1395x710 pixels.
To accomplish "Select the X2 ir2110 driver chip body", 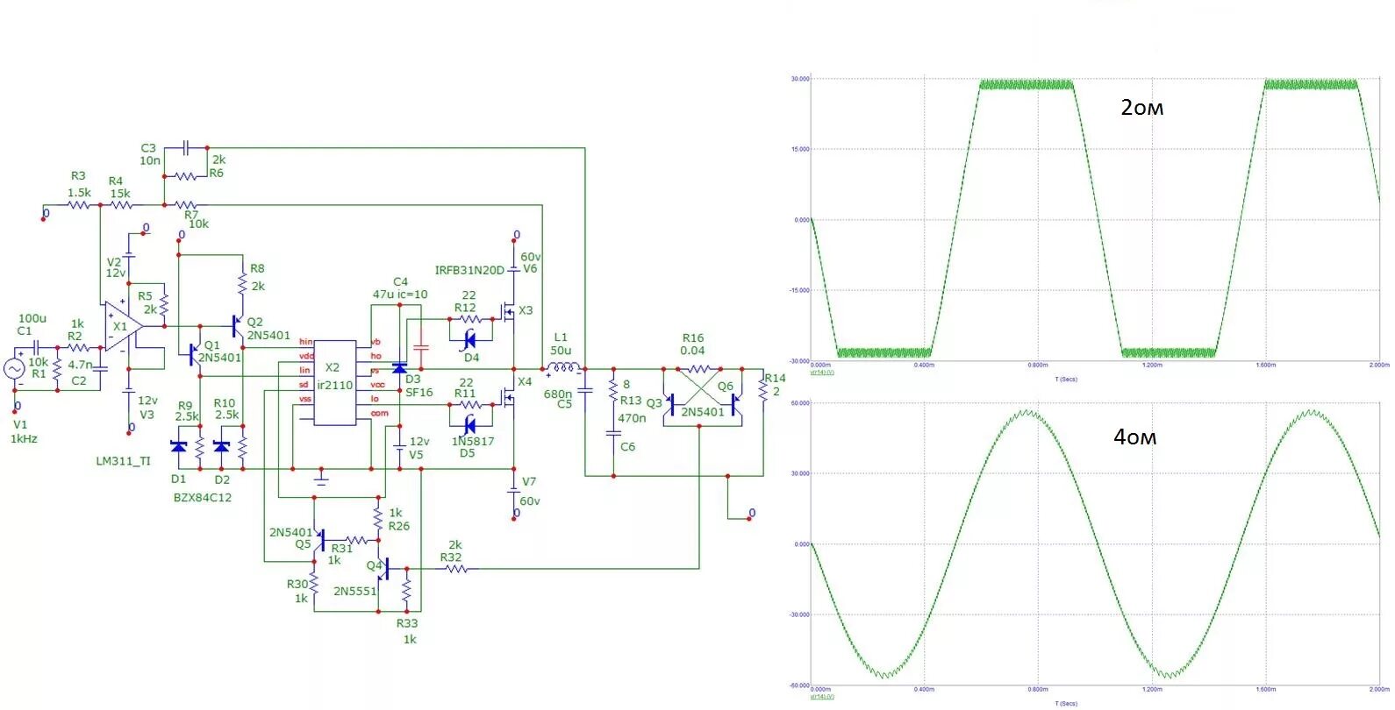I will tap(335, 382).
